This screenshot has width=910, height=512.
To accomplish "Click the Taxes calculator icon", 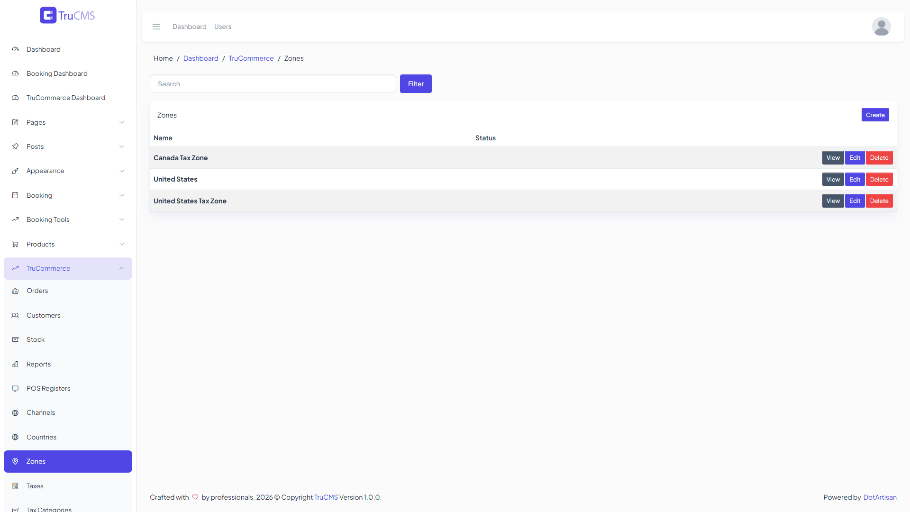I will [15, 486].
